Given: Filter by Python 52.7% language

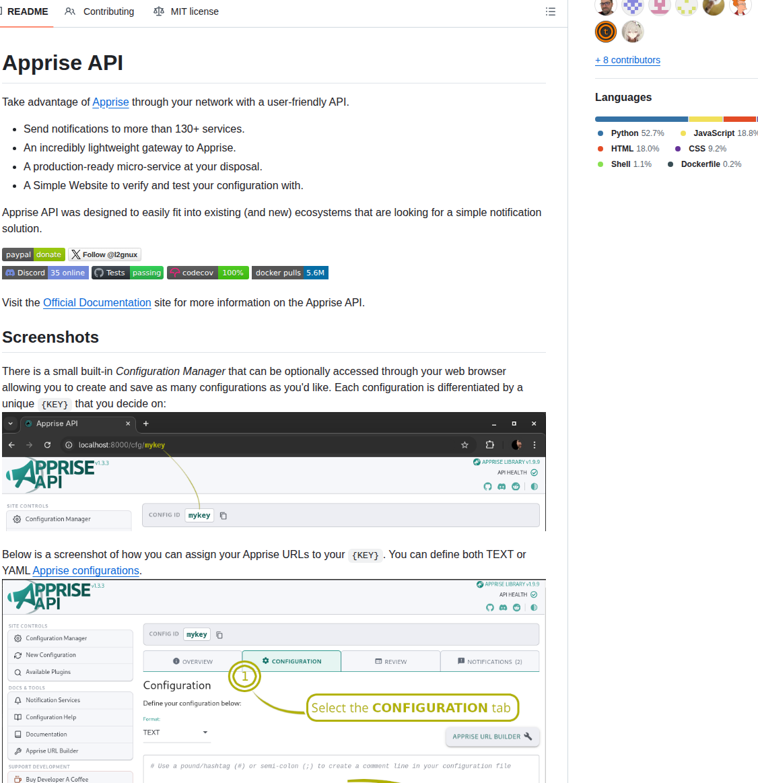Looking at the screenshot, I should (631, 133).
